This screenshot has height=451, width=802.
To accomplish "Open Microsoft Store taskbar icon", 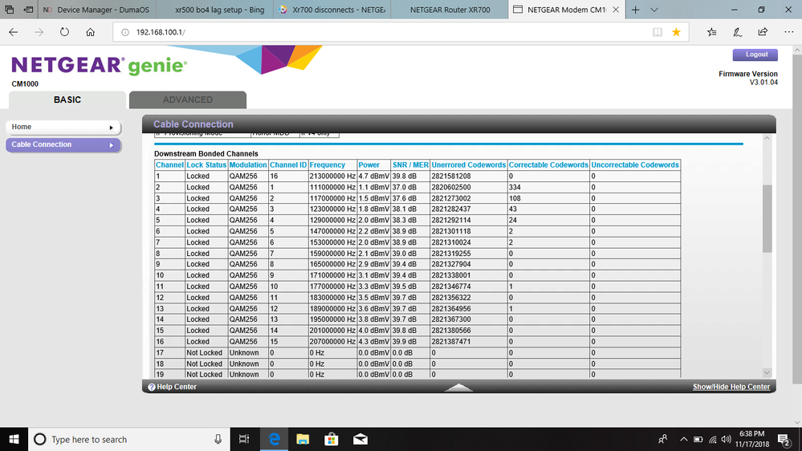I will 331,439.
